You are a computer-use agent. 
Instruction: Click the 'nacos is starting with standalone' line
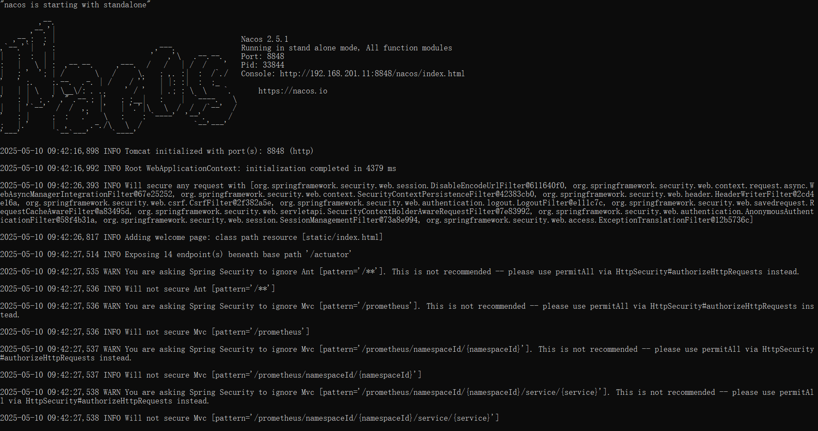pos(75,5)
